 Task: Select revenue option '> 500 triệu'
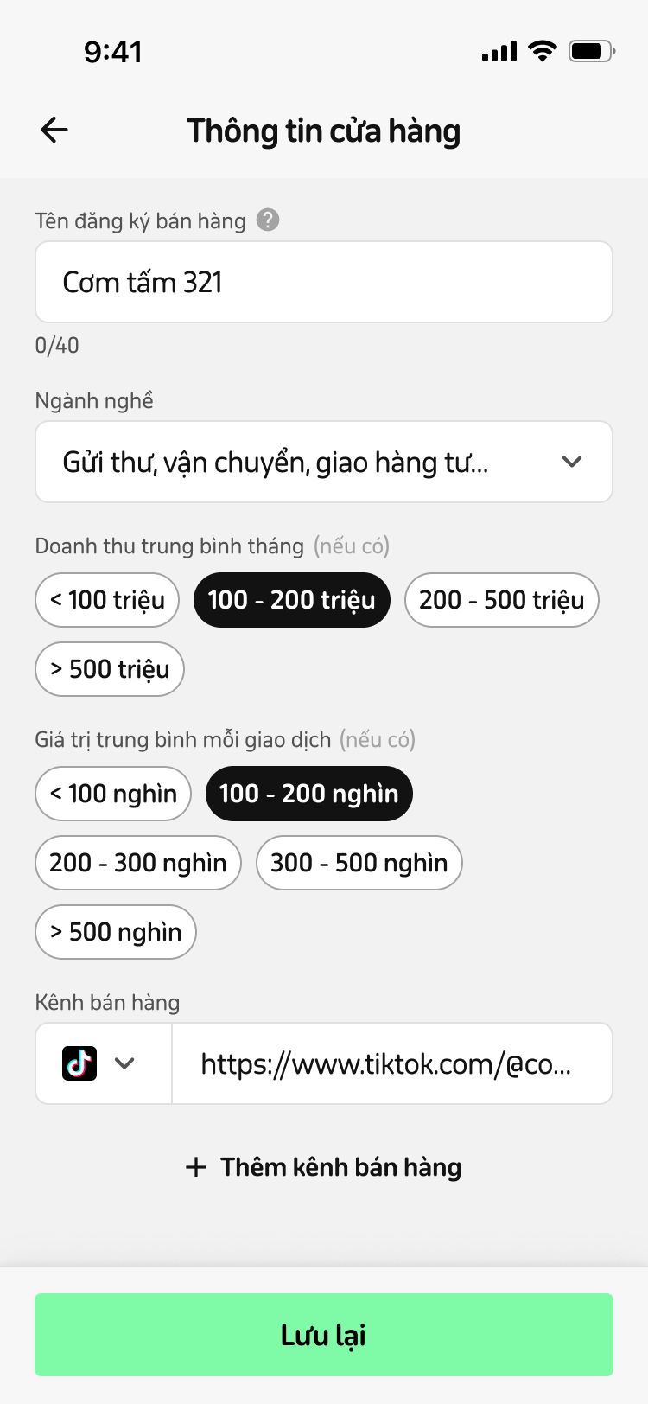coord(110,669)
